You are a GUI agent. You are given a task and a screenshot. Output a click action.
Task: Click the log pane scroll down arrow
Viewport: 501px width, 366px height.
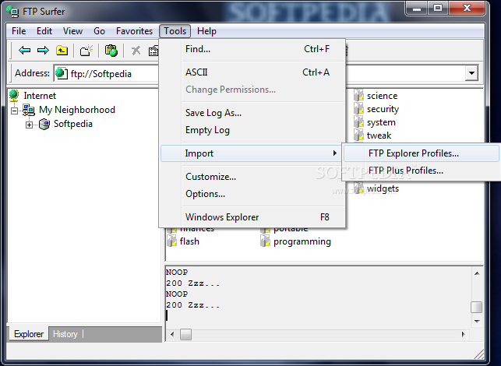click(477, 322)
